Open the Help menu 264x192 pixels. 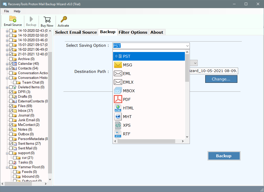tap(17, 11)
